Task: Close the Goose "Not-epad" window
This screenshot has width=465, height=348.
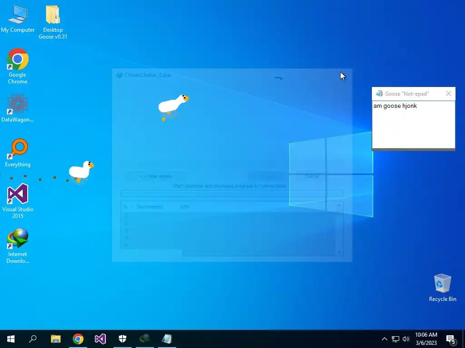Action: tap(448, 93)
